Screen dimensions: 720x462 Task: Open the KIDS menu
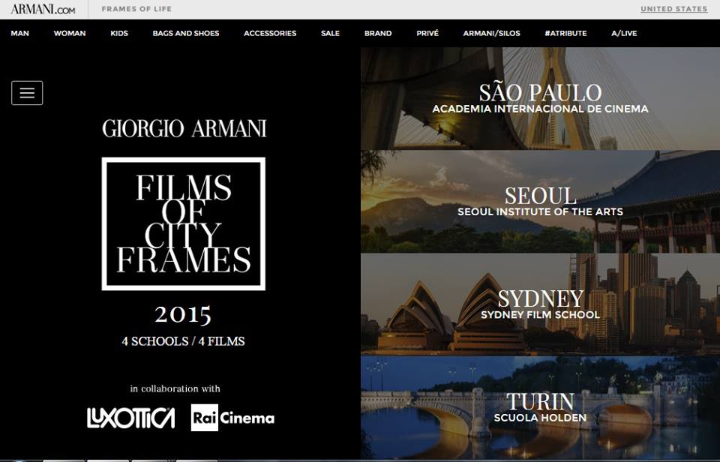[119, 33]
